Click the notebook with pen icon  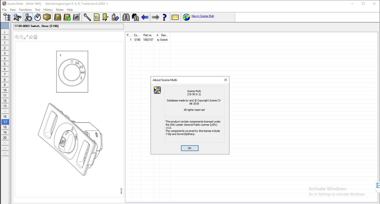click(x=76, y=17)
